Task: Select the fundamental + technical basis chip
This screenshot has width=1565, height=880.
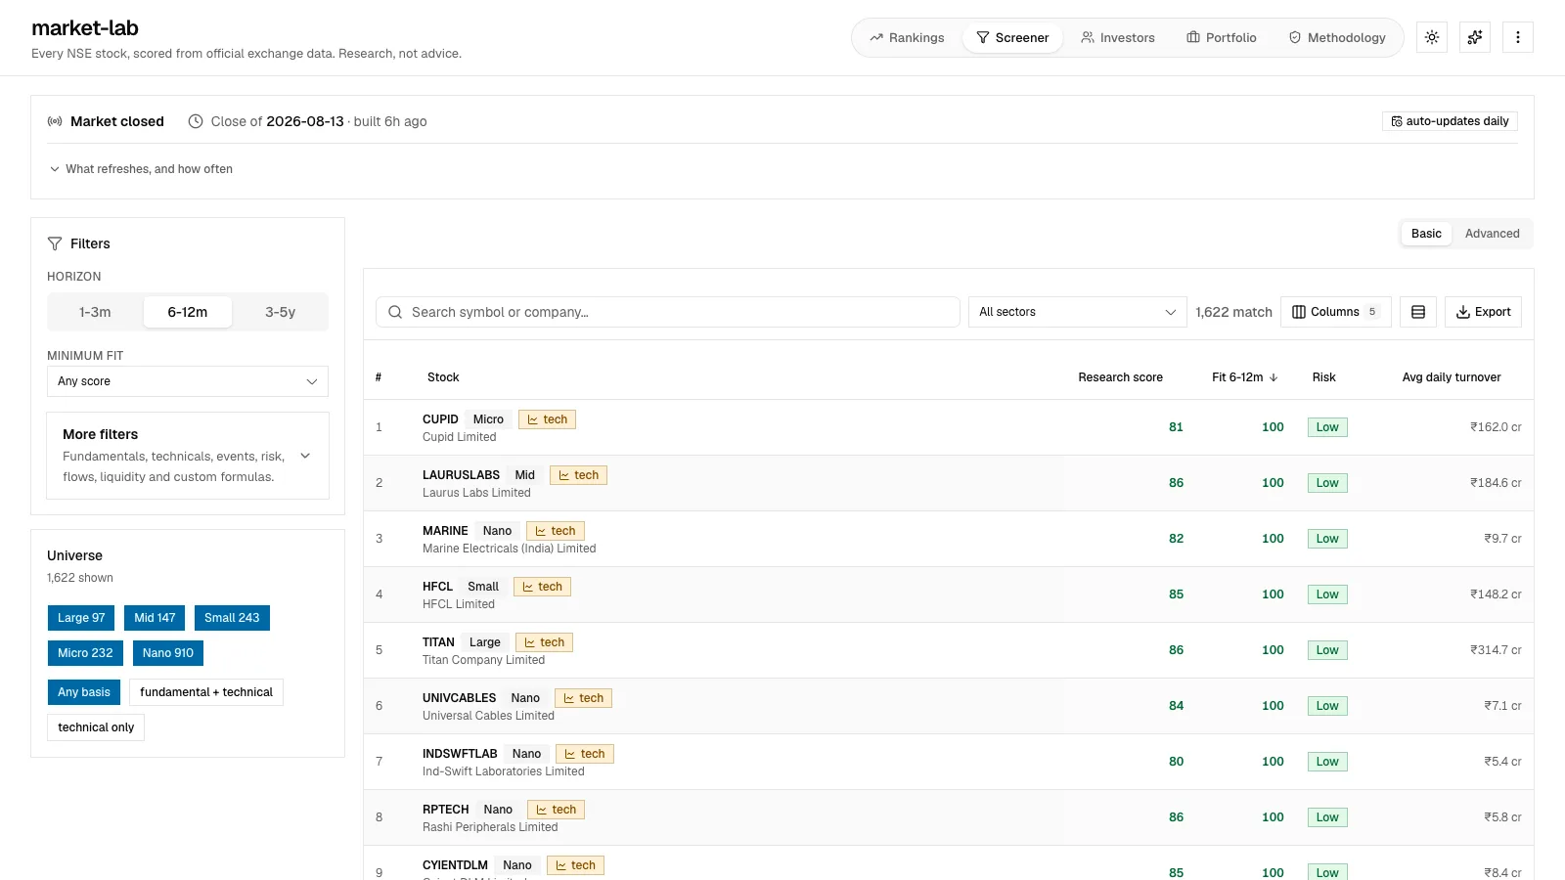Action: click(x=206, y=692)
